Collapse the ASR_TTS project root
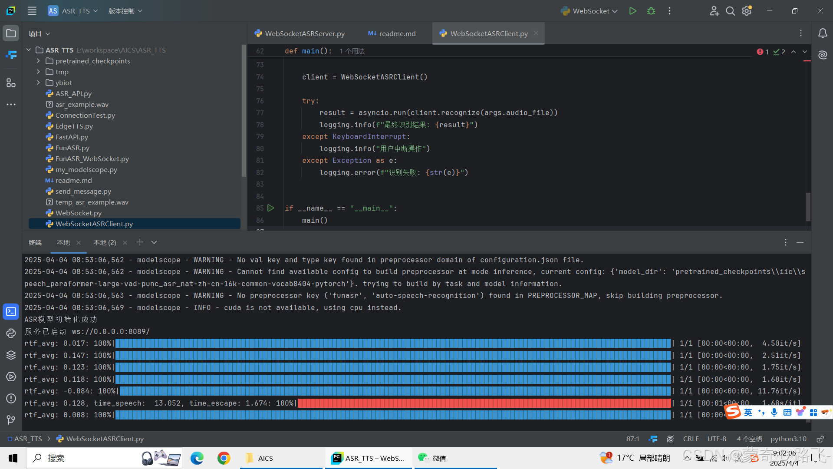 pyautogui.click(x=29, y=50)
